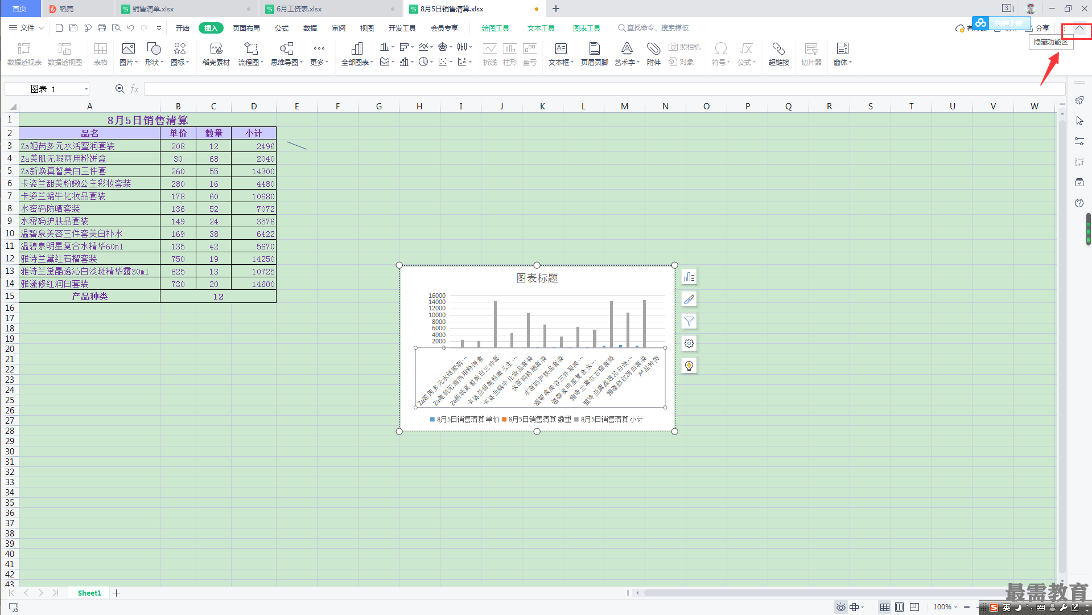Screen dimensions: 1092x615
Task: Open the 首页 home tab
Action: point(20,9)
